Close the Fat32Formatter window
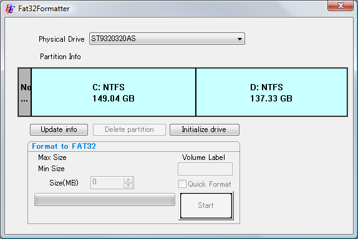 coord(340,6)
